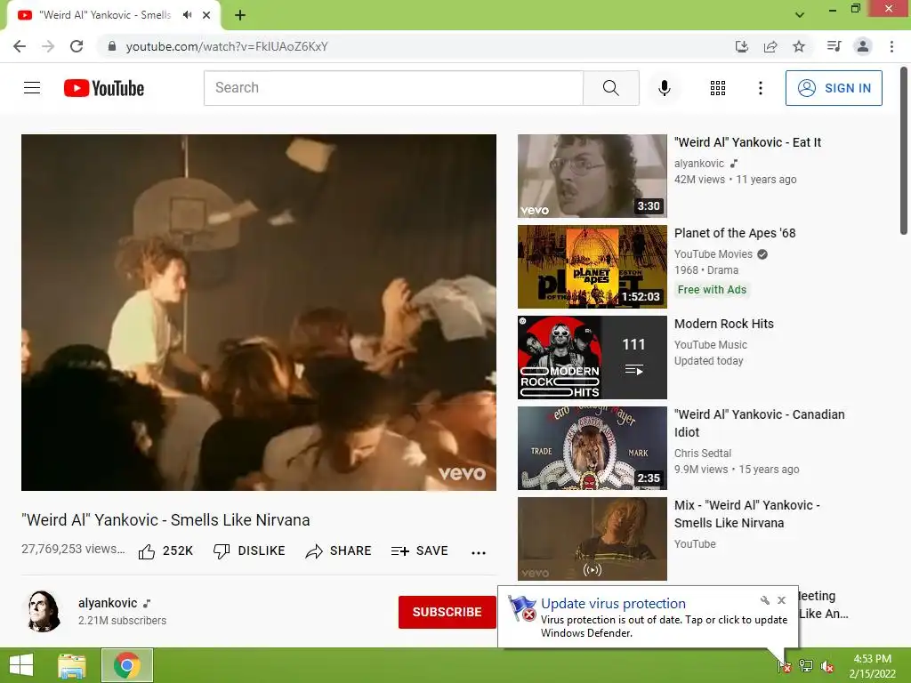Open the YouTube hamburger guide menu
This screenshot has height=683, width=911.
tap(32, 88)
